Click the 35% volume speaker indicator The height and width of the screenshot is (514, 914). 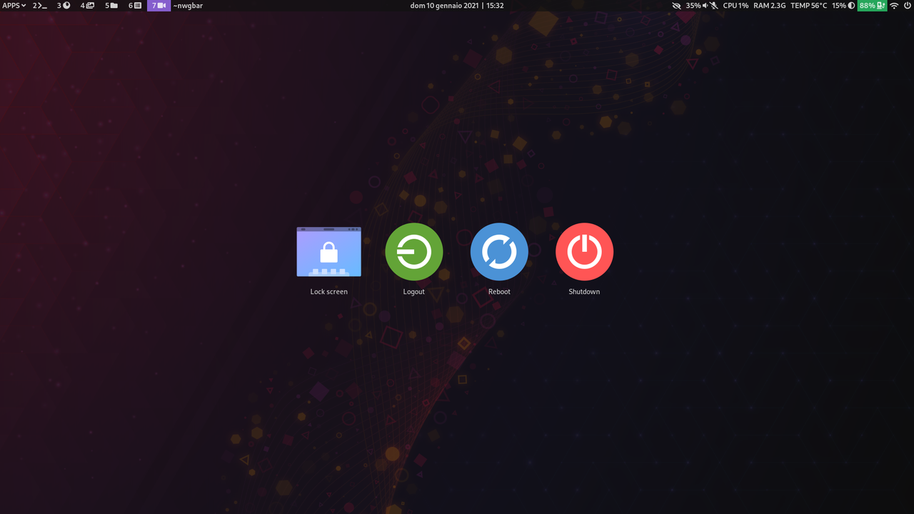pyautogui.click(x=697, y=5)
